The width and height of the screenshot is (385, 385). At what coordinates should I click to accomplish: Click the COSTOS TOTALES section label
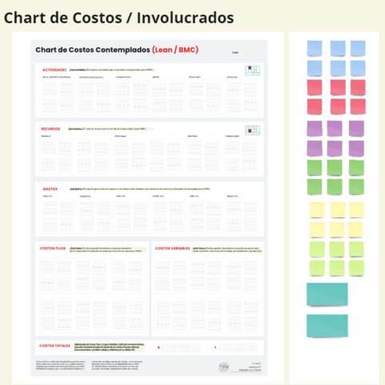pos(54,346)
